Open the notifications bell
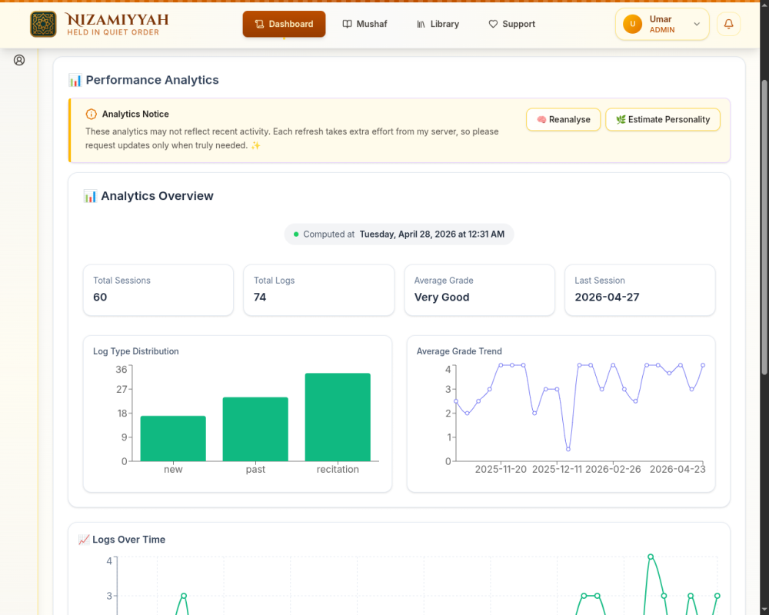The width and height of the screenshot is (769, 615). (728, 24)
